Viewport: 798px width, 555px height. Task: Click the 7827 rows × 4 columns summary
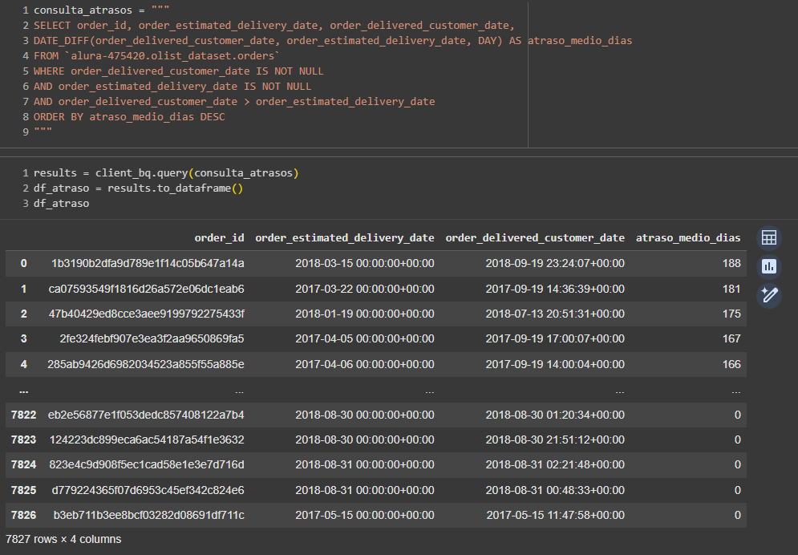[63, 539]
